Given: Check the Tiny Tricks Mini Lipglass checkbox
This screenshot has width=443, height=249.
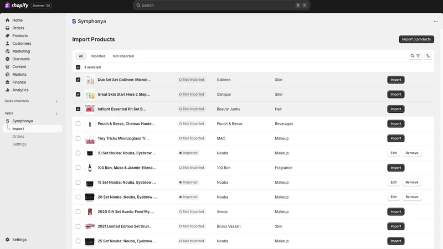Looking at the screenshot, I should coord(78,138).
